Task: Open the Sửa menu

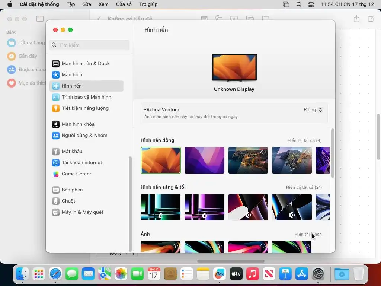Action: coord(86,4)
